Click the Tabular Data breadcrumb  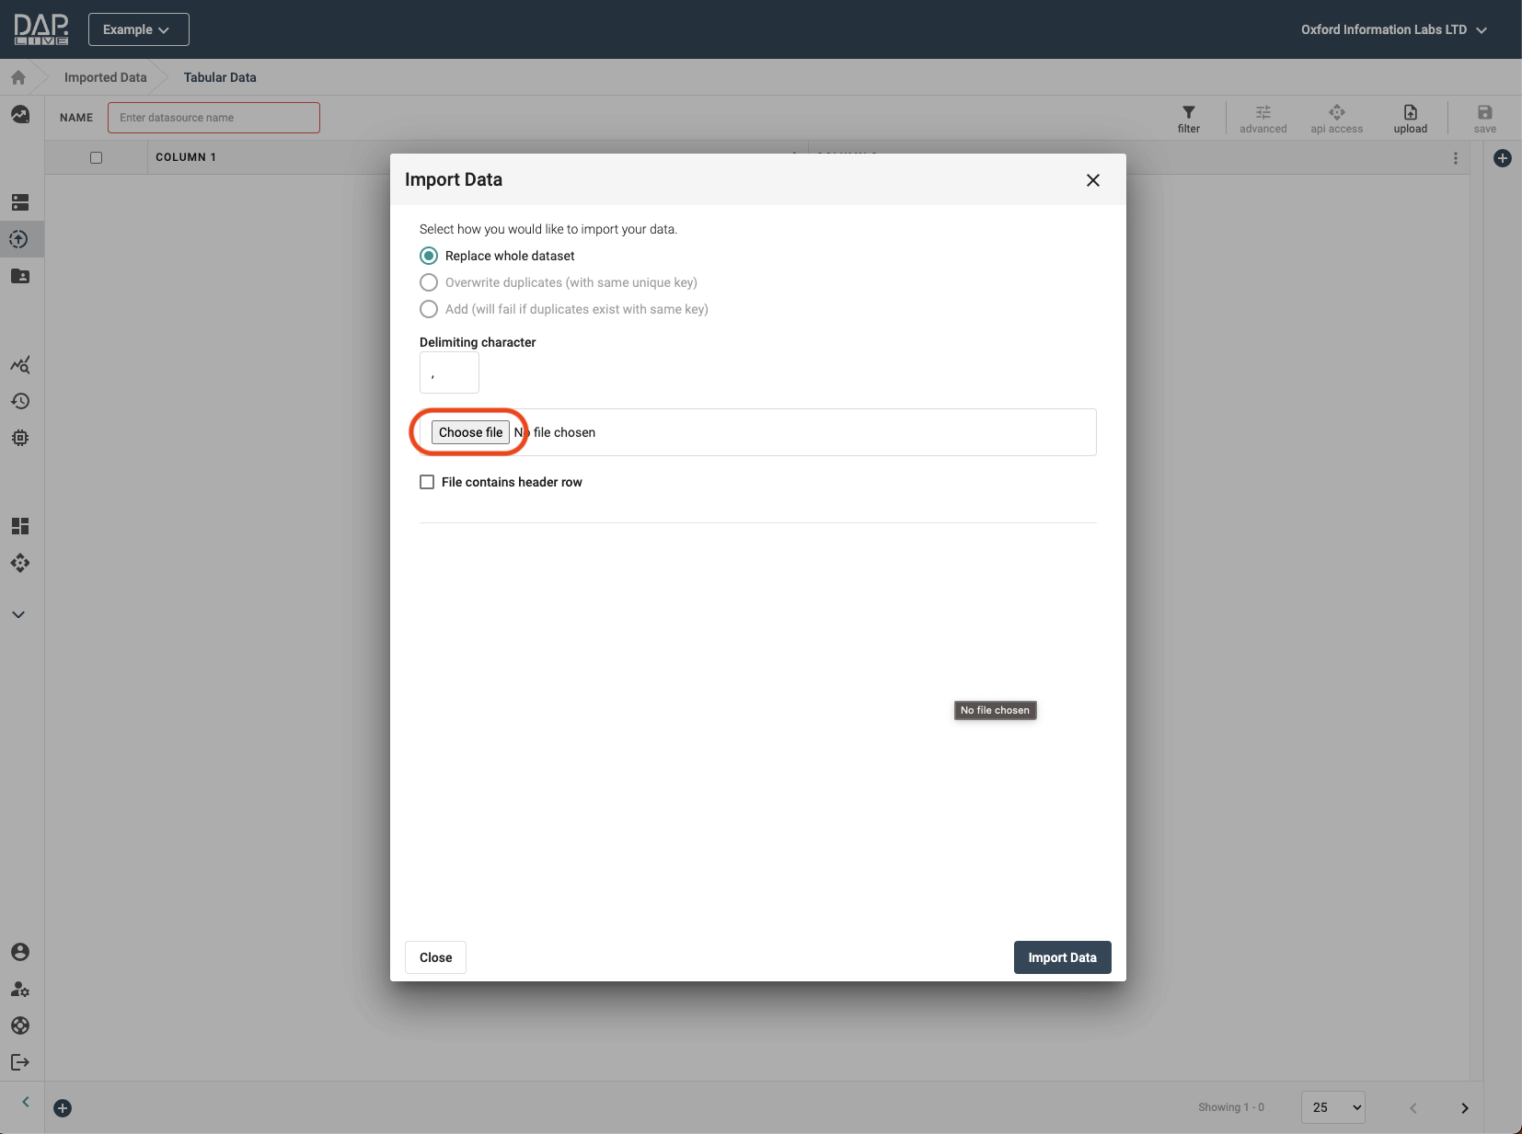click(220, 77)
